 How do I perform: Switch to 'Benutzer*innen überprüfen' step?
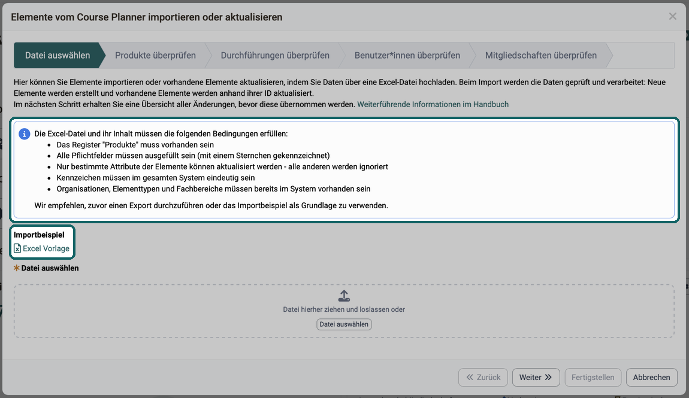tap(407, 55)
